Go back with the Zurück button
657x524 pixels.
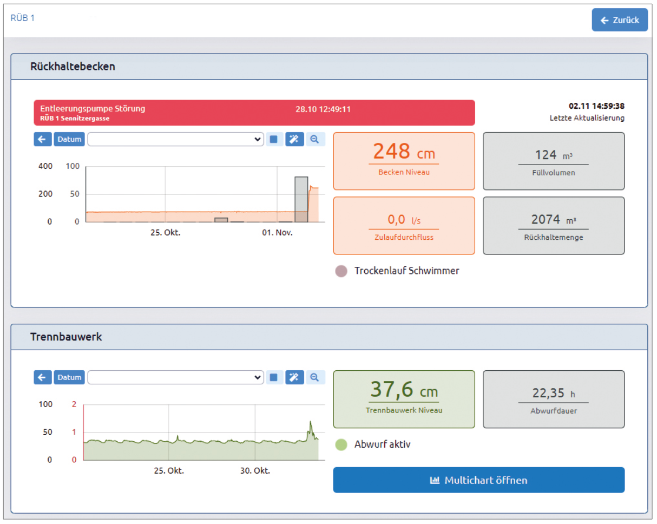(x=620, y=20)
